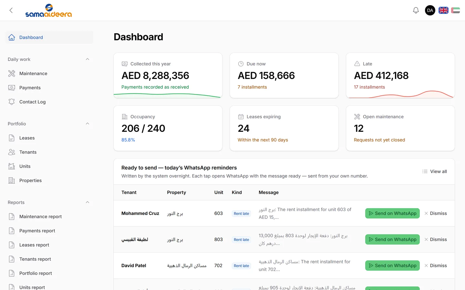Click the Contact Log bell icon
This screenshot has width=465, height=290.
point(12,102)
